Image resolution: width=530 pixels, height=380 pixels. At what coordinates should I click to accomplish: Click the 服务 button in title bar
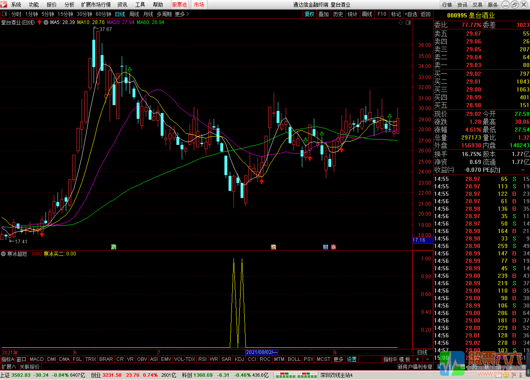click(493, 5)
